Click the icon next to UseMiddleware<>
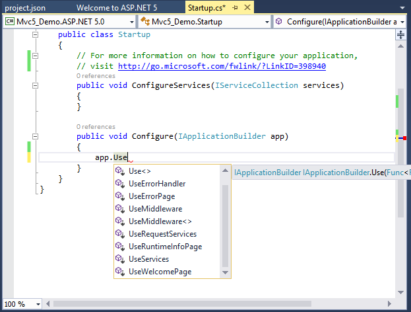The image size is (411, 312). tap(120, 221)
